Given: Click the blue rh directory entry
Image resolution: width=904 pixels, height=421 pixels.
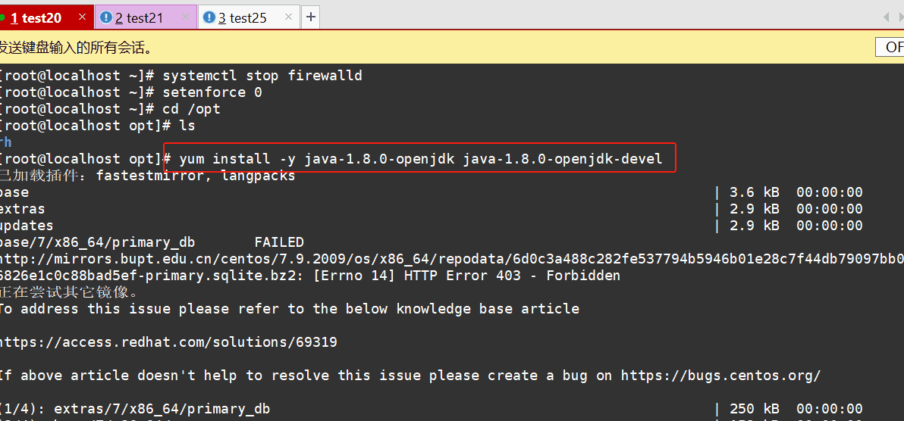Looking at the screenshot, I should pyautogui.click(x=5, y=142).
